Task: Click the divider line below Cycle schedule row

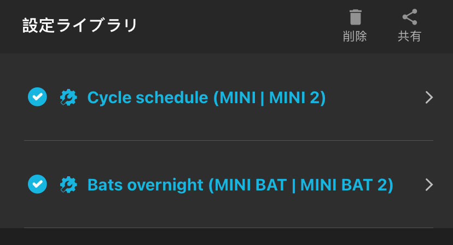Action: pyautogui.click(x=229, y=141)
